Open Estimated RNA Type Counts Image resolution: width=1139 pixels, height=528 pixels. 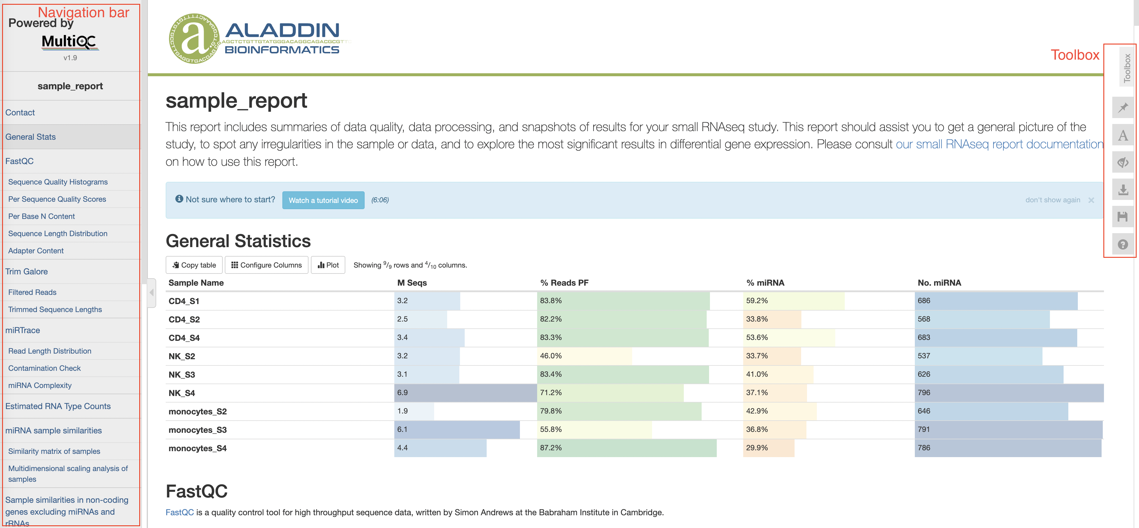pyautogui.click(x=58, y=406)
